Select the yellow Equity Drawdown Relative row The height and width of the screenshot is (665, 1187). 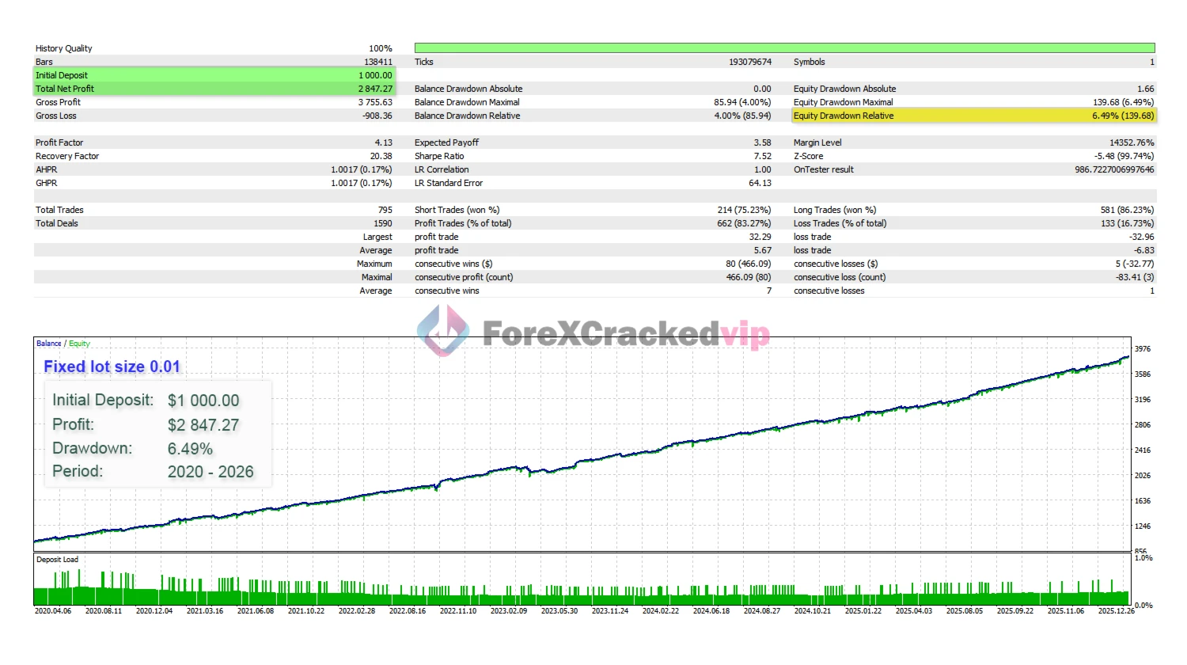(973, 116)
